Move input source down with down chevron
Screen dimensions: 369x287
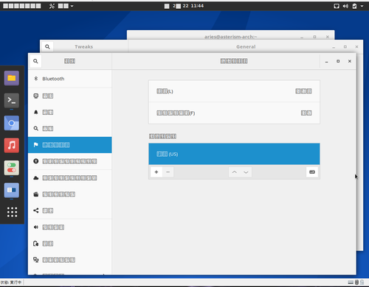click(246, 172)
